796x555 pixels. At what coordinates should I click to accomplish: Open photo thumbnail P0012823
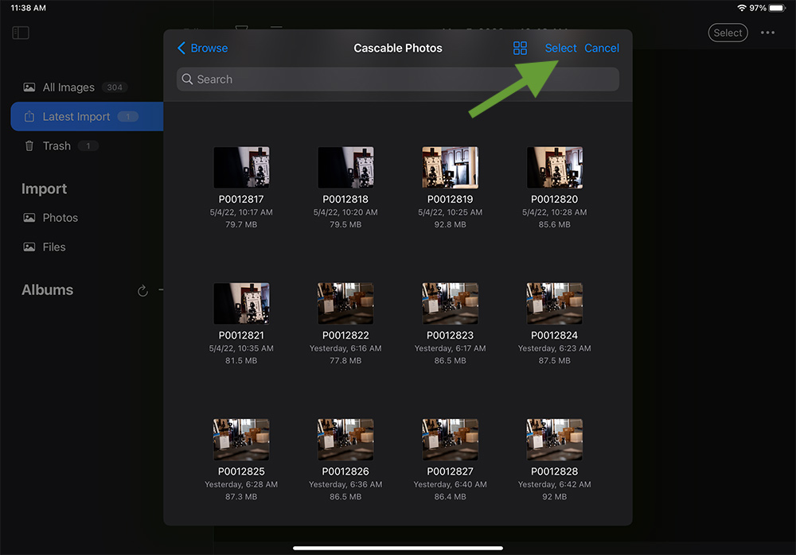coord(451,304)
